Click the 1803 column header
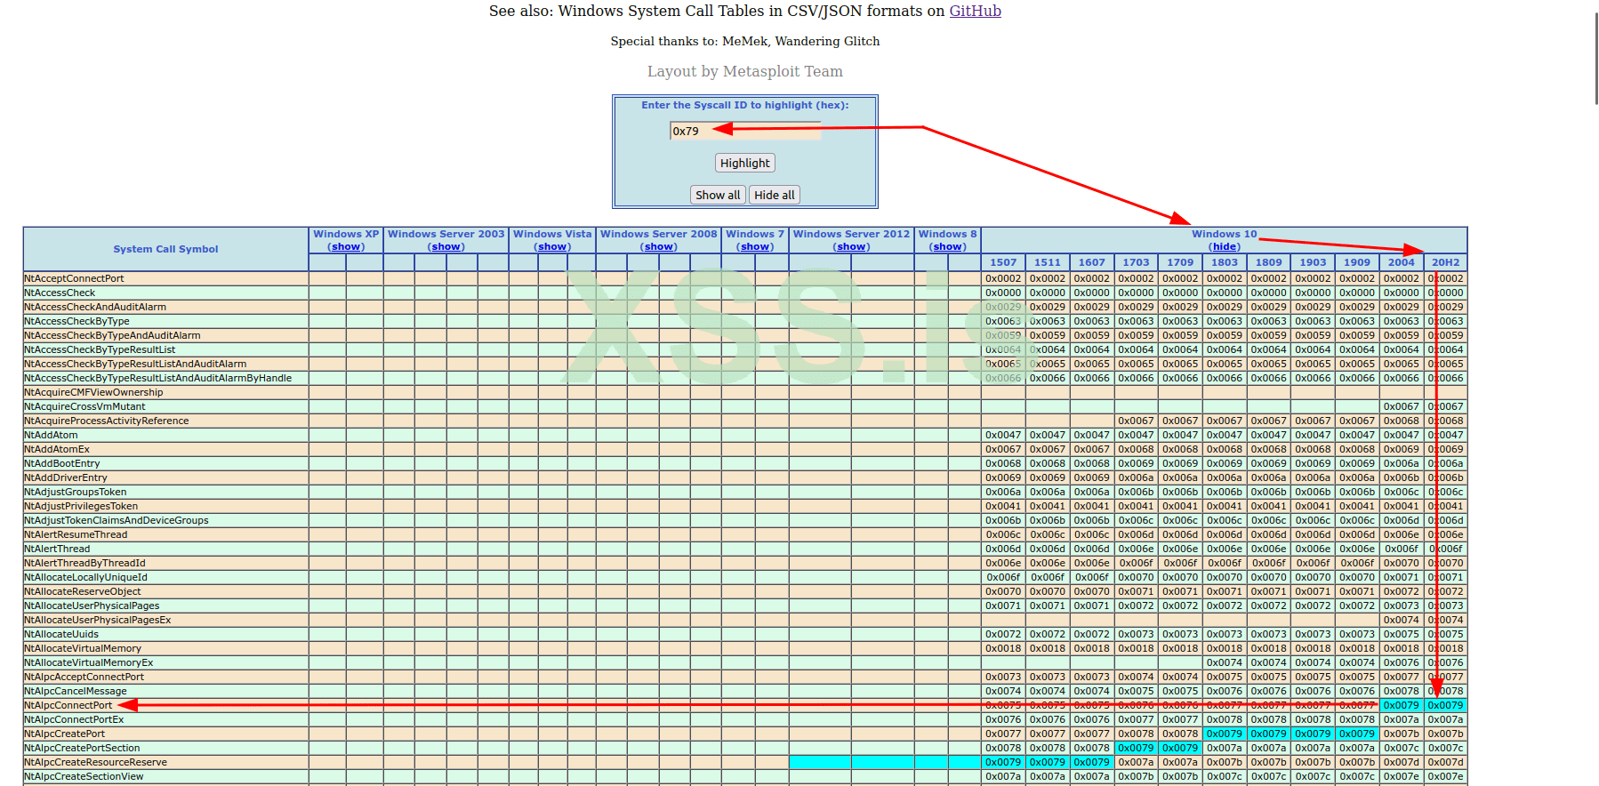The width and height of the screenshot is (1599, 786). [1225, 262]
